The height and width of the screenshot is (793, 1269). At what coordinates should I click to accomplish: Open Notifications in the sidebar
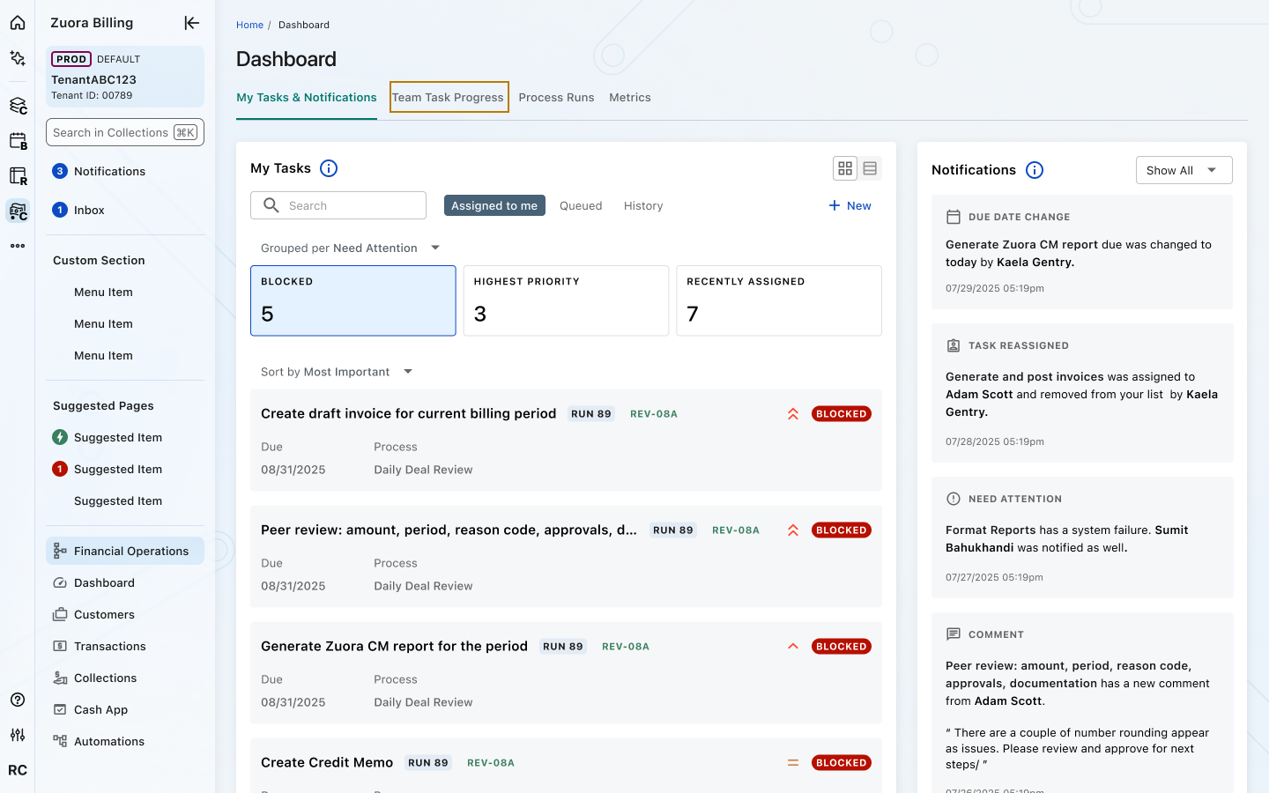pyautogui.click(x=125, y=172)
